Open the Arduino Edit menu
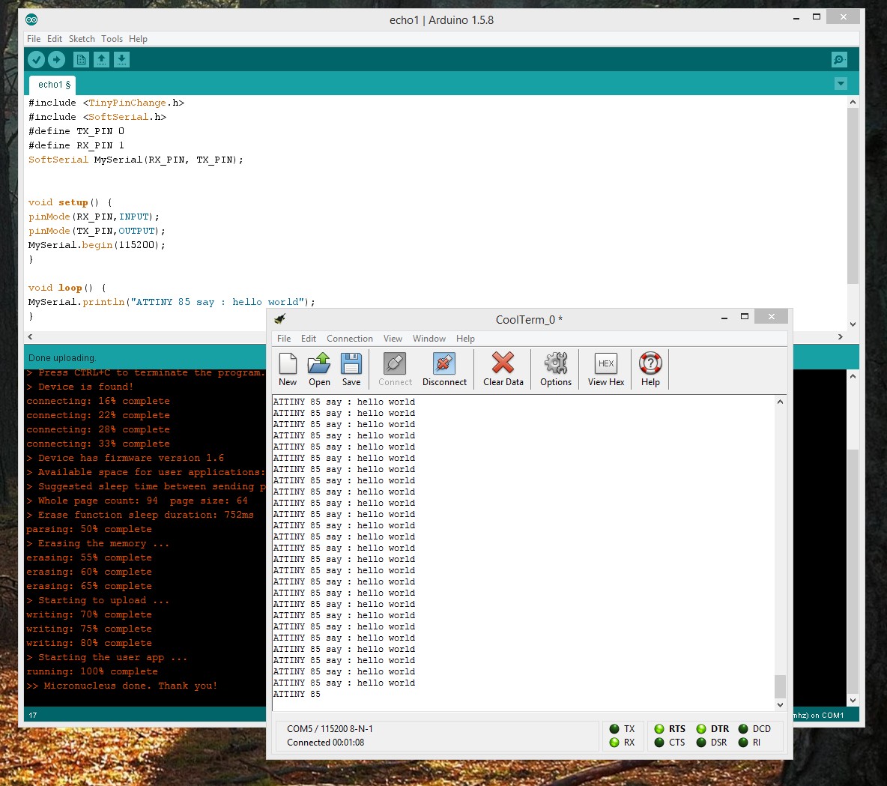 coord(54,38)
